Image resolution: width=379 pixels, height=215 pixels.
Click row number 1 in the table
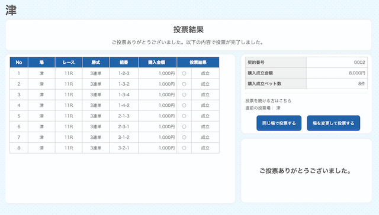tap(19, 73)
